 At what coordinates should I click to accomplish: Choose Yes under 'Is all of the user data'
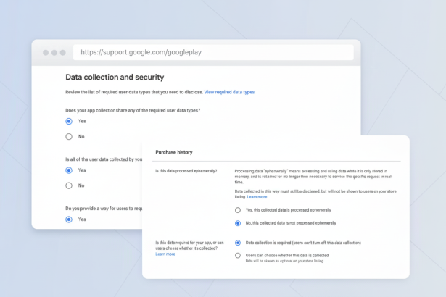[x=69, y=170]
